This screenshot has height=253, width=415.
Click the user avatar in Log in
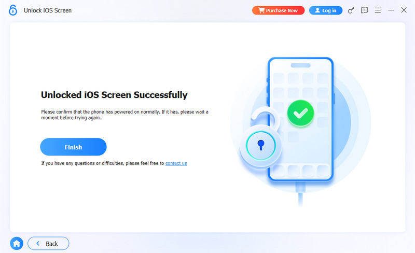(x=317, y=10)
